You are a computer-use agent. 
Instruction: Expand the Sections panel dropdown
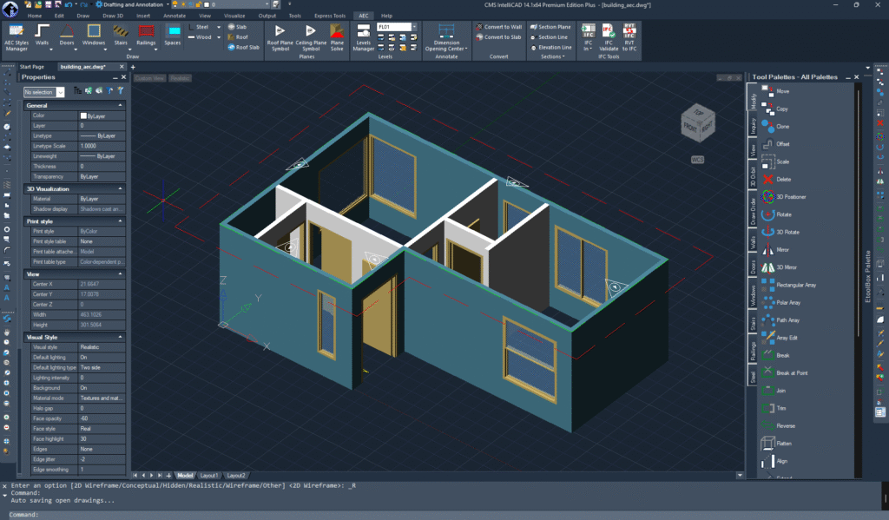552,57
